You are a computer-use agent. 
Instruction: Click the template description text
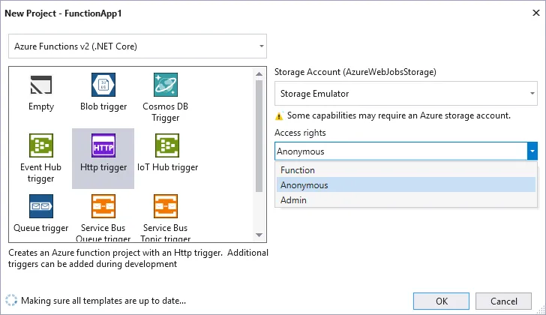(x=138, y=258)
